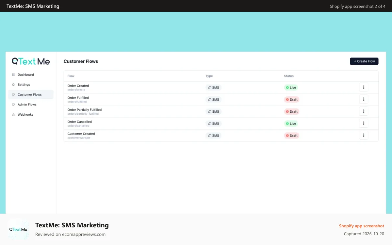Click the TextMe logo in the sidebar
This screenshot has width=392, height=245.
click(31, 61)
